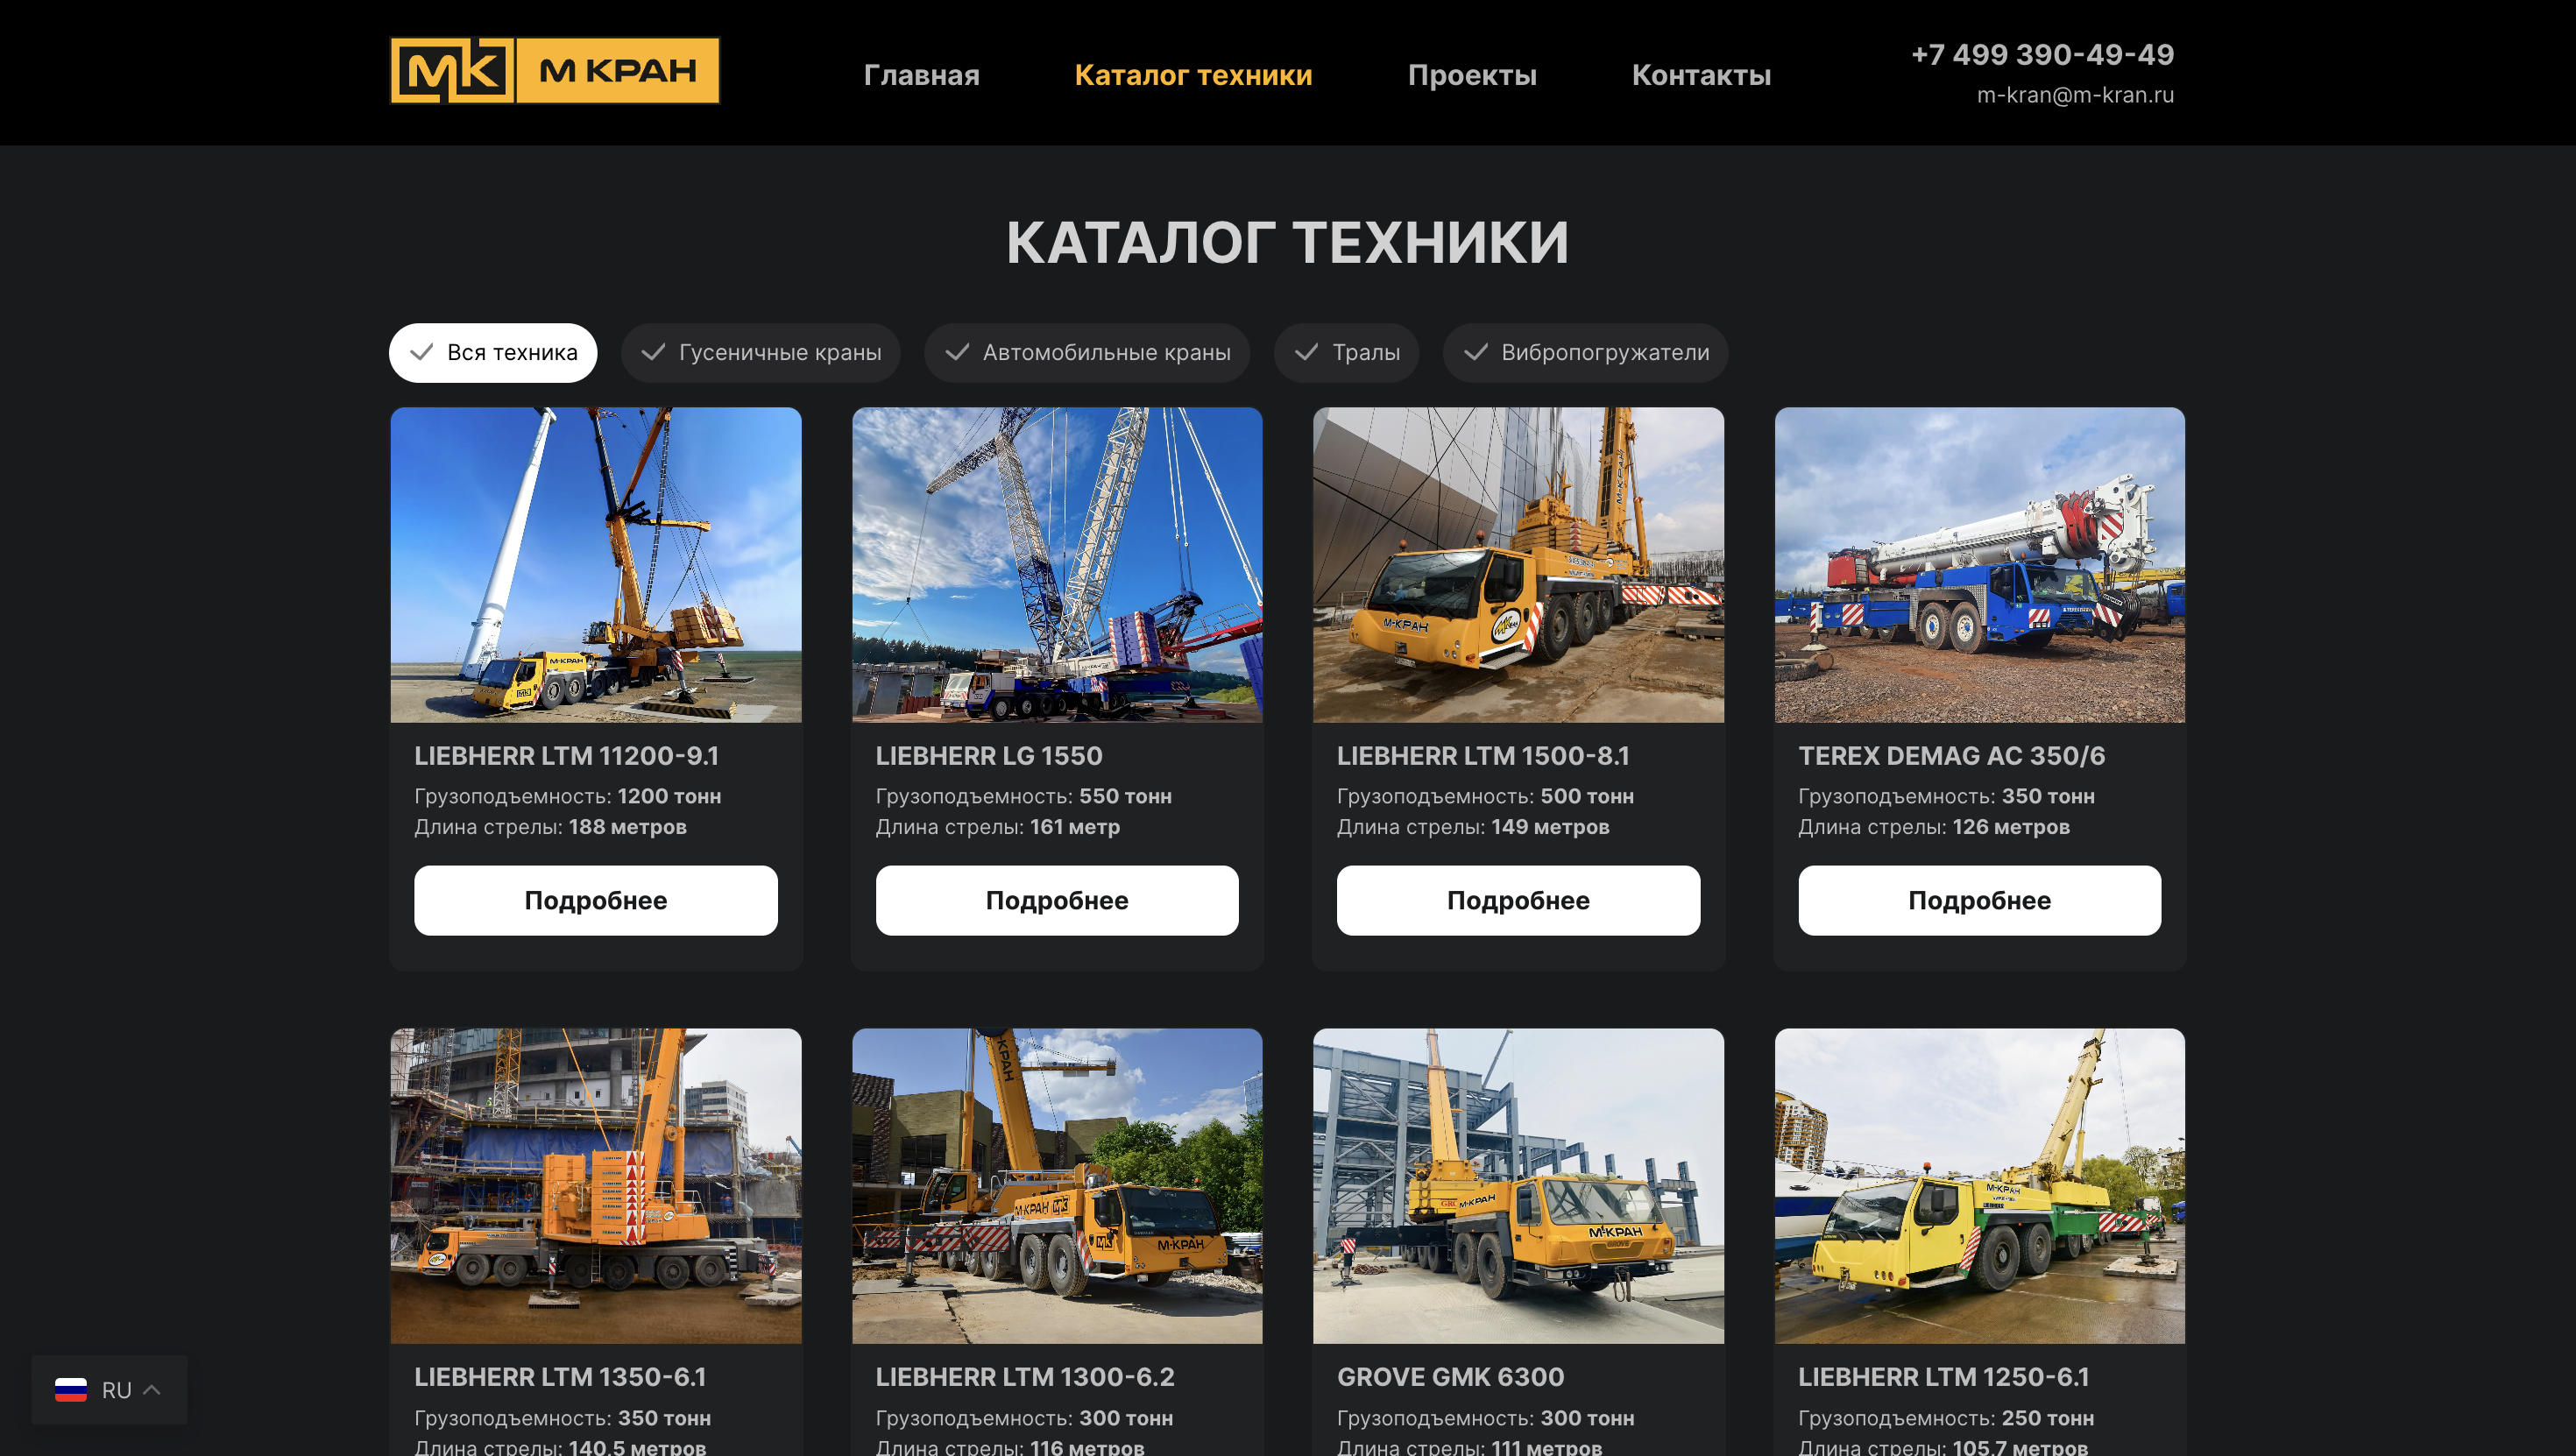Click the 161 метр boom length
This screenshot has height=1456, width=2576.
(x=1074, y=827)
